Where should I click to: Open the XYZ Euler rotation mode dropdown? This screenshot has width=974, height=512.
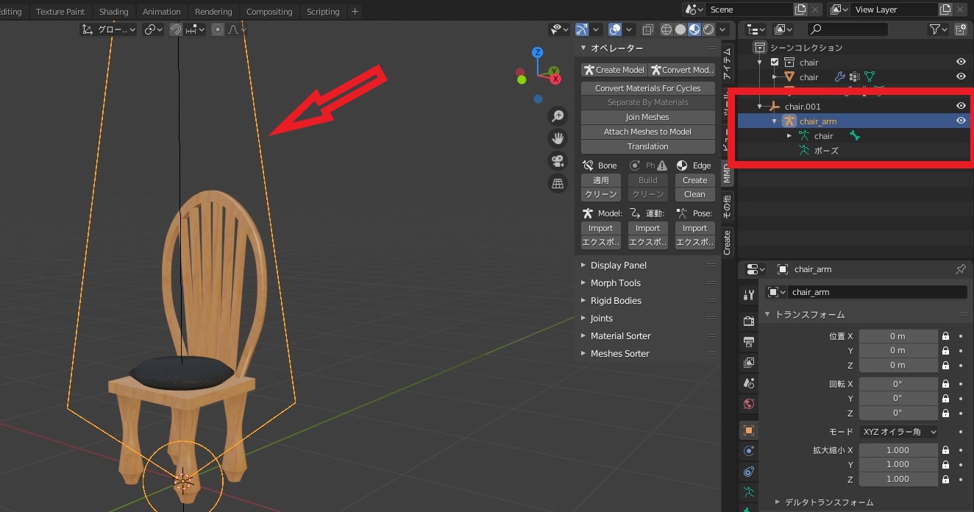pyautogui.click(x=898, y=432)
